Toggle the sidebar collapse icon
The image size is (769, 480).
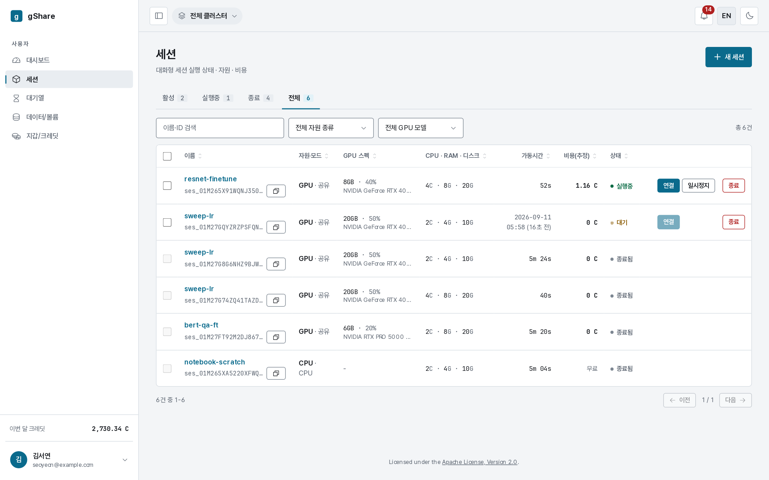(158, 16)
